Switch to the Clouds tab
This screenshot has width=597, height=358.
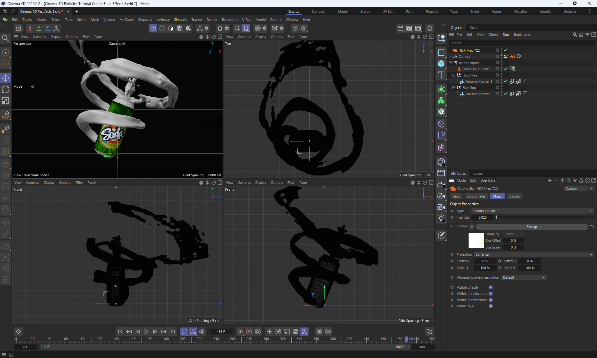point(514,196)
